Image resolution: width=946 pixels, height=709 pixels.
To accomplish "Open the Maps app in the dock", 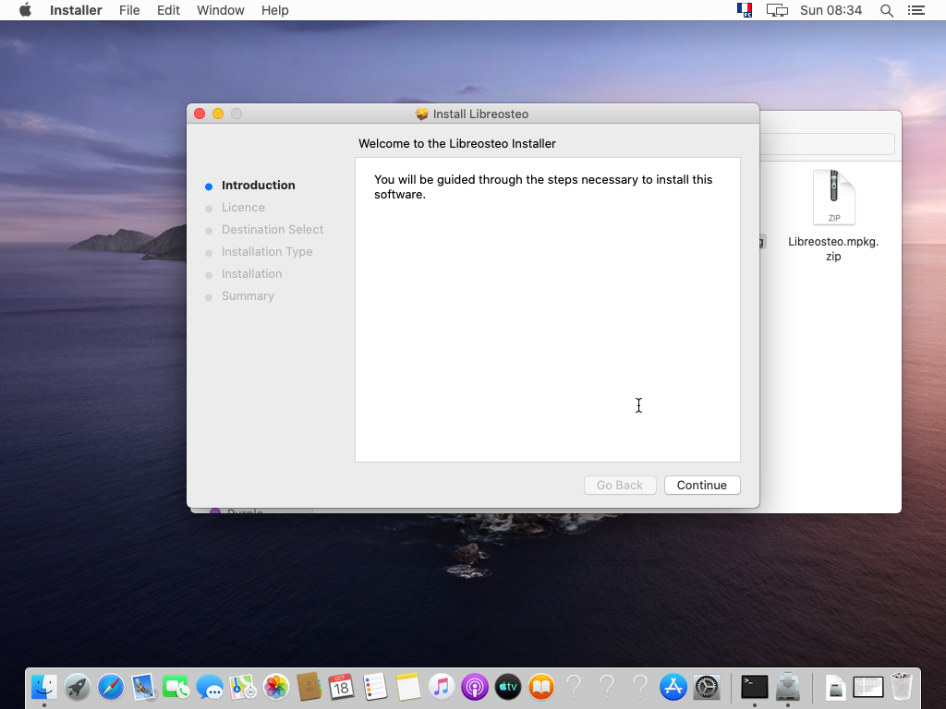I will (x=243, y=687).
